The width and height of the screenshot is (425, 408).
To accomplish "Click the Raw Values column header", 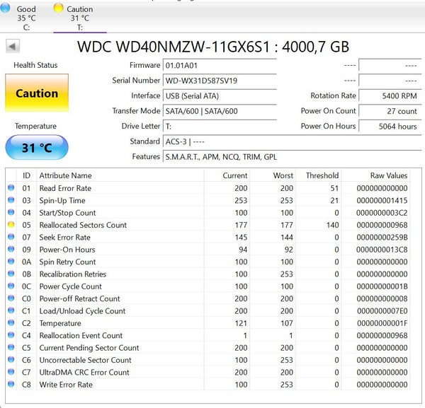I will point(375,175).
